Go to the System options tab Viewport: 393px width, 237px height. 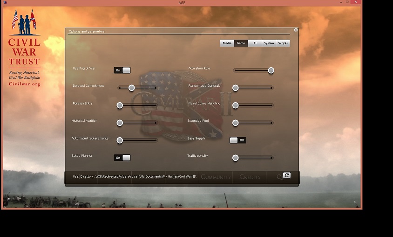269,43
